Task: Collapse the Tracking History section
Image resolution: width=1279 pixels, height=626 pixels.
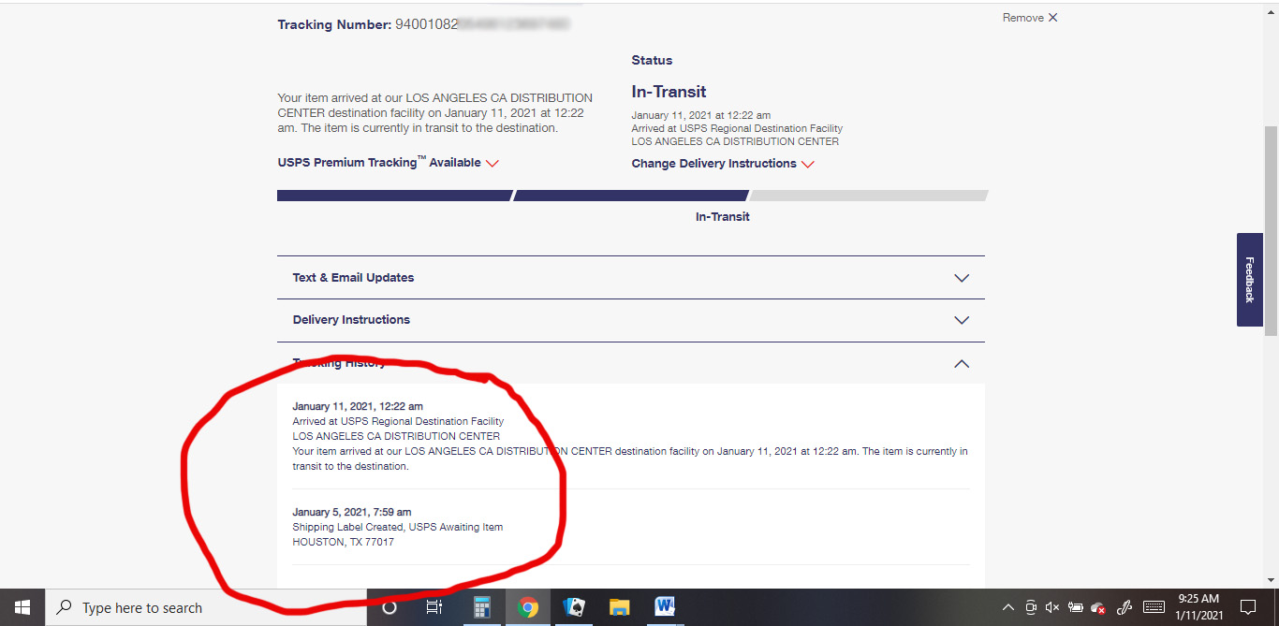Action: pos(631,363)
